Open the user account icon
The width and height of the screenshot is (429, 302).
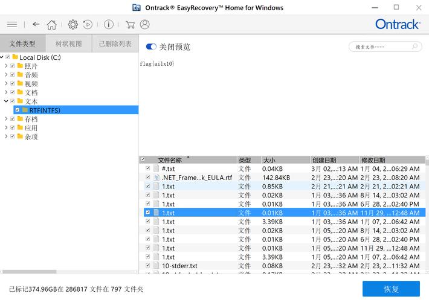145,25
